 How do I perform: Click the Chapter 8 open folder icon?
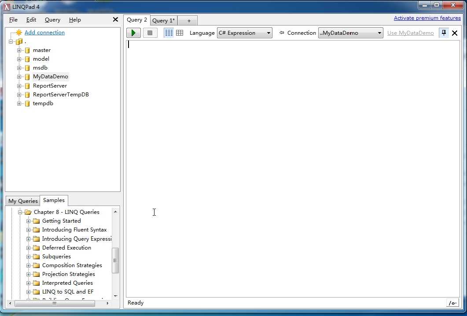[x=28, y=212]
